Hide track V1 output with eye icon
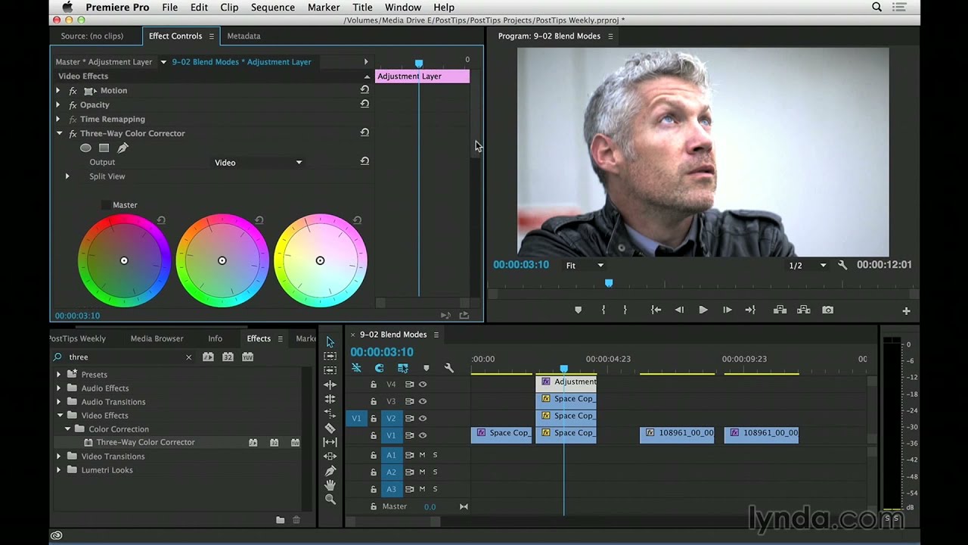Viewport: 968px width, 545px height. pyautogui.click(x=423, y=435)
